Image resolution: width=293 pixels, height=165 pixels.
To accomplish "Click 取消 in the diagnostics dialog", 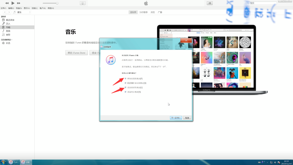I will point(187,118).
